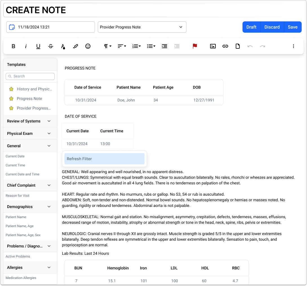Open paragraph format dropdown

coord(108,46)
